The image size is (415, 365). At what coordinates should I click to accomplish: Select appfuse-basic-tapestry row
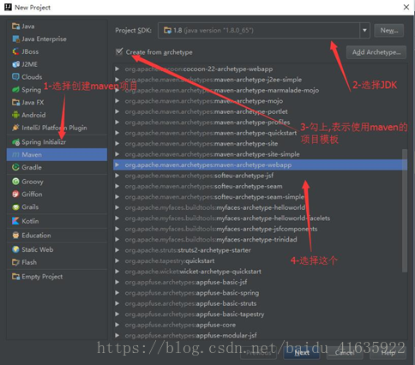point(260,314)
